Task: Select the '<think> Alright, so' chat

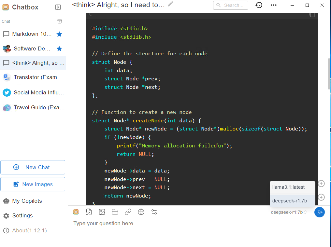Action: [x=33, y=63]
